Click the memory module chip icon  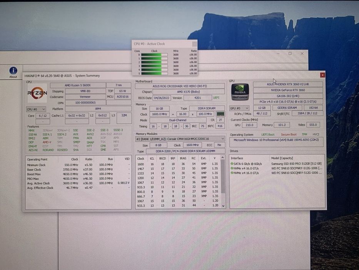coord(220,114)
